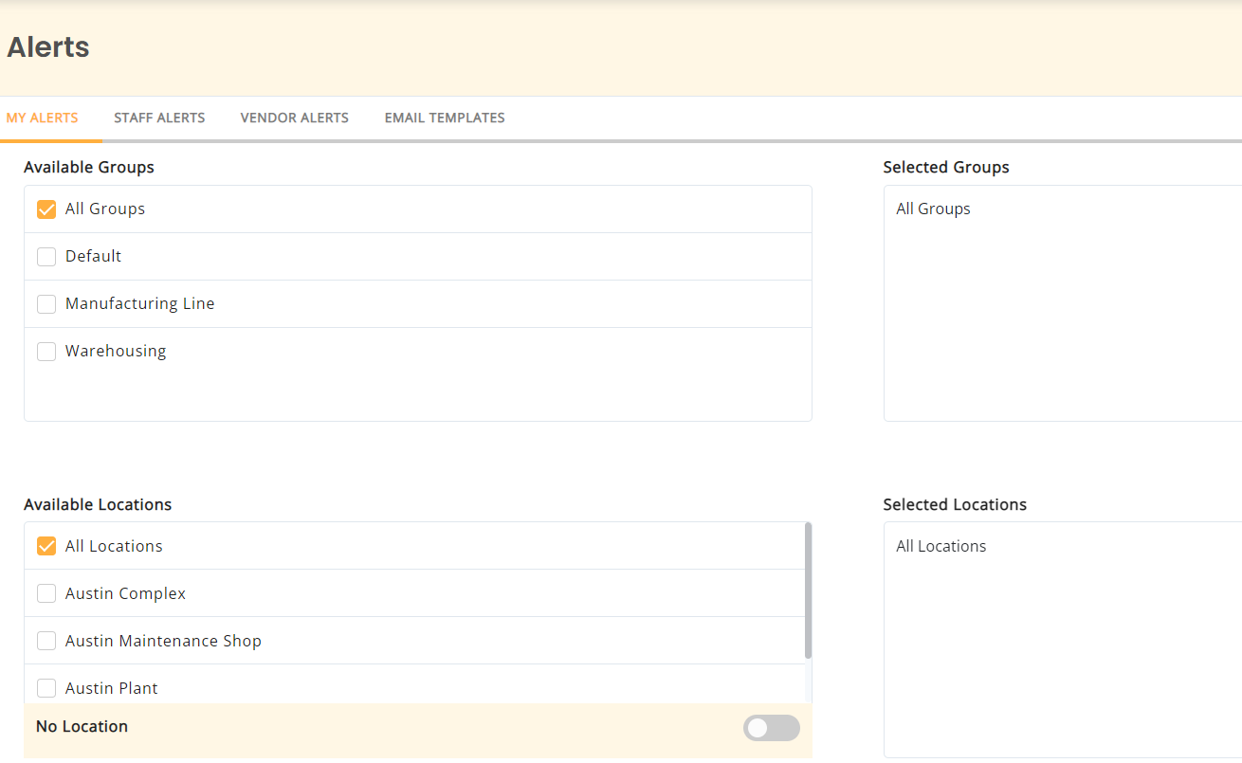This screenshot has width=1242, height=763.
Task: Check the Warehousing group checkbox
Action: coord(46,351)
